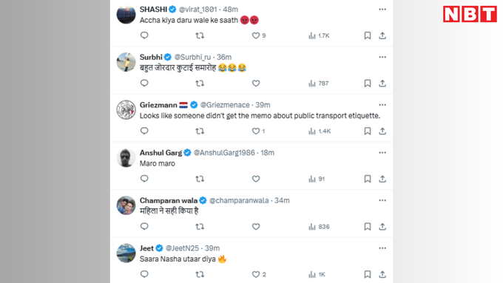Bookmark Surbhi's tweet
This screenshot has width=503, height=283.
(368, 83)
